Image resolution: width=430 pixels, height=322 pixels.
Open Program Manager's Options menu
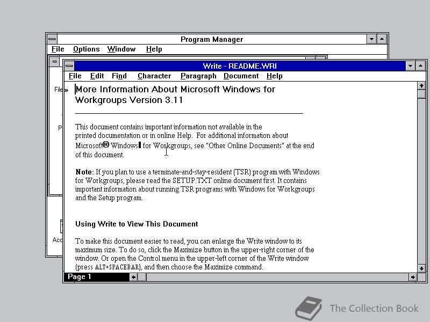tap(86, 49)
